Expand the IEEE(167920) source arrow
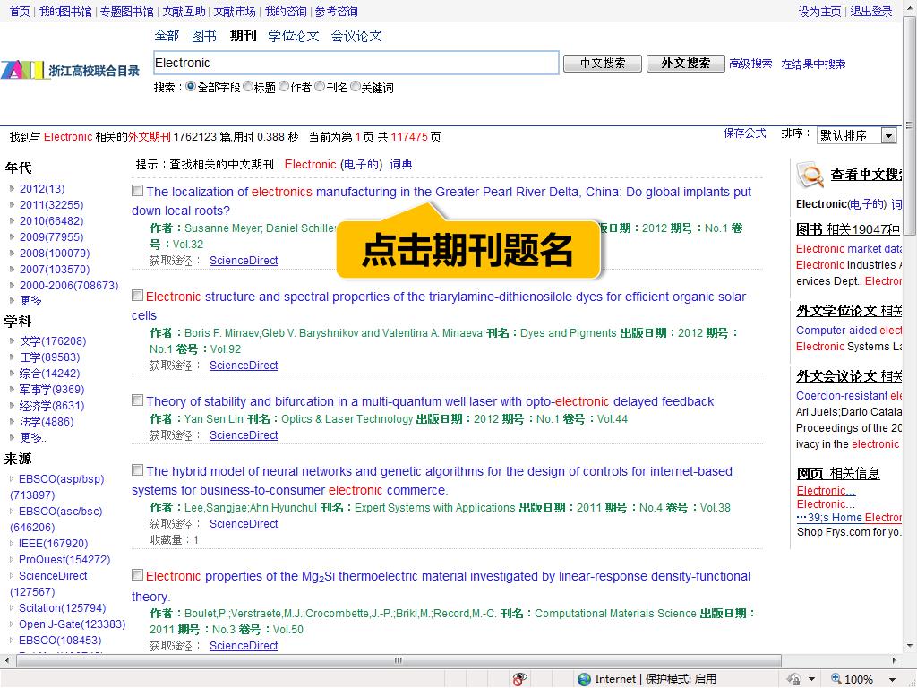The image size is (917, 688). 13,544
